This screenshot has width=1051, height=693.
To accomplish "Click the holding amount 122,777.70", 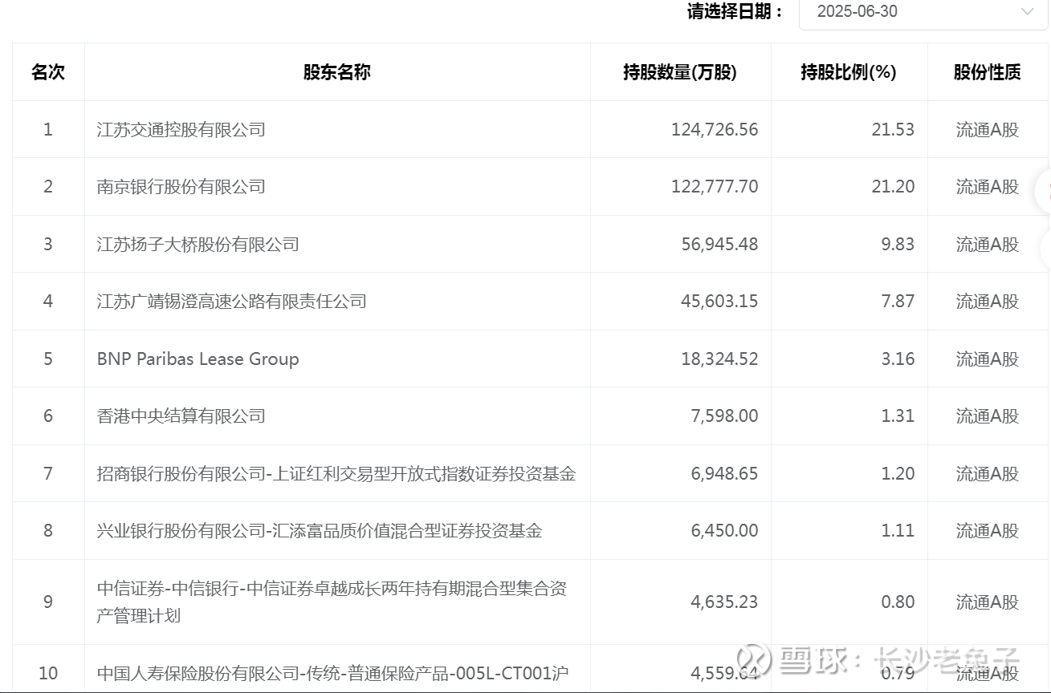I will click(715, 187).
